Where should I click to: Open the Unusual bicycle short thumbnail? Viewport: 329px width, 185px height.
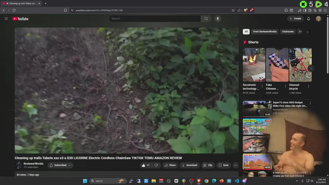300,65
